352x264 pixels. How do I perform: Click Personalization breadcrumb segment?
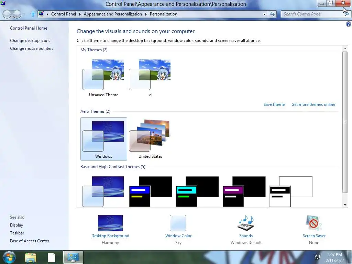pos(163,14)
